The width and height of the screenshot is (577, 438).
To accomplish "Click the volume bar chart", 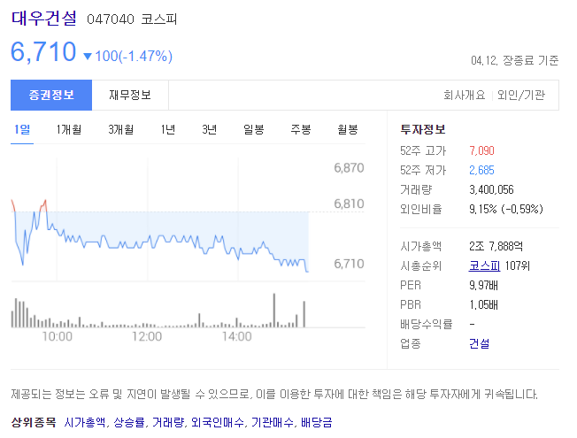I will (158, 311).
